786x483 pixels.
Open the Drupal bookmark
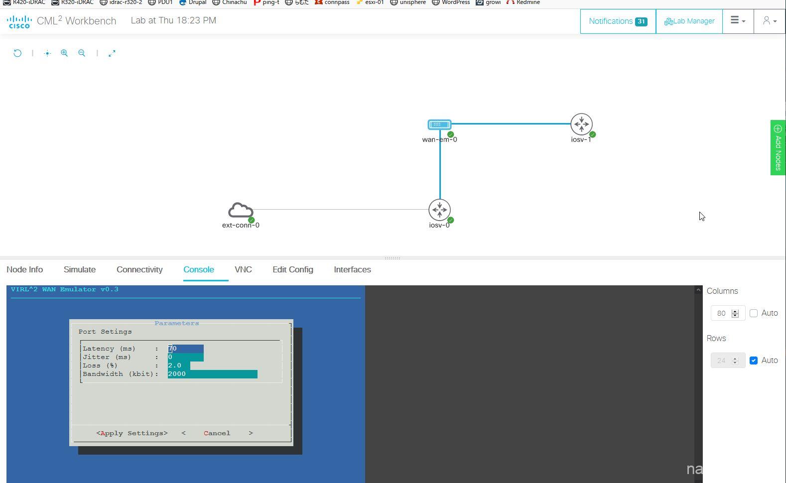pyautogui.click(x=193, y=2)
